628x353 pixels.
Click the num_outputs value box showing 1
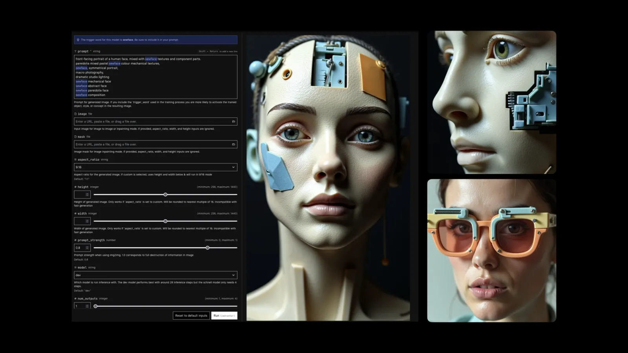point(82,306)
